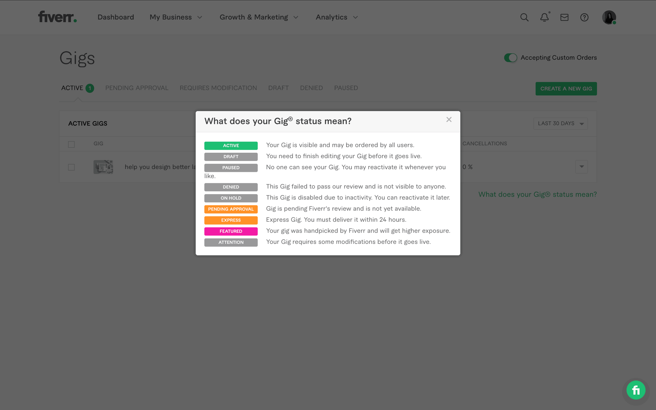656x410 pixels.
Task: Click Create a New Gig button
Action: pyautogui.click(x=566, y=88)
